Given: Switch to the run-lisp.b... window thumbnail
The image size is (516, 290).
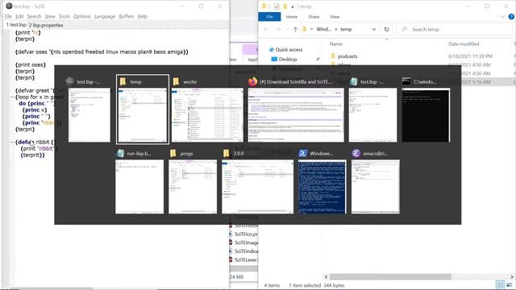Looking at the screenshot, I should coord(139,186).
